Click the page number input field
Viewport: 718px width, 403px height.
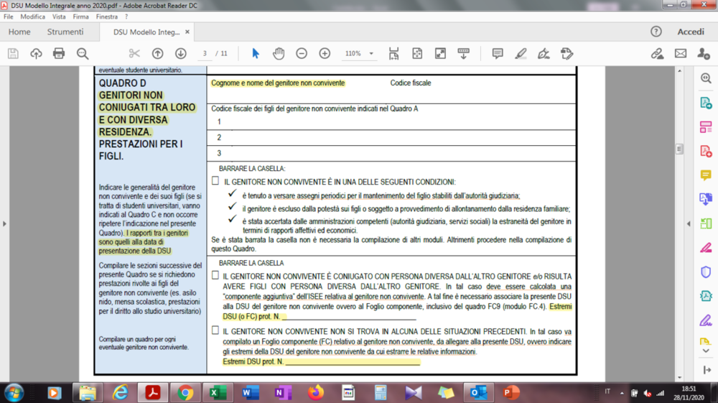click(x=205, y=54)
